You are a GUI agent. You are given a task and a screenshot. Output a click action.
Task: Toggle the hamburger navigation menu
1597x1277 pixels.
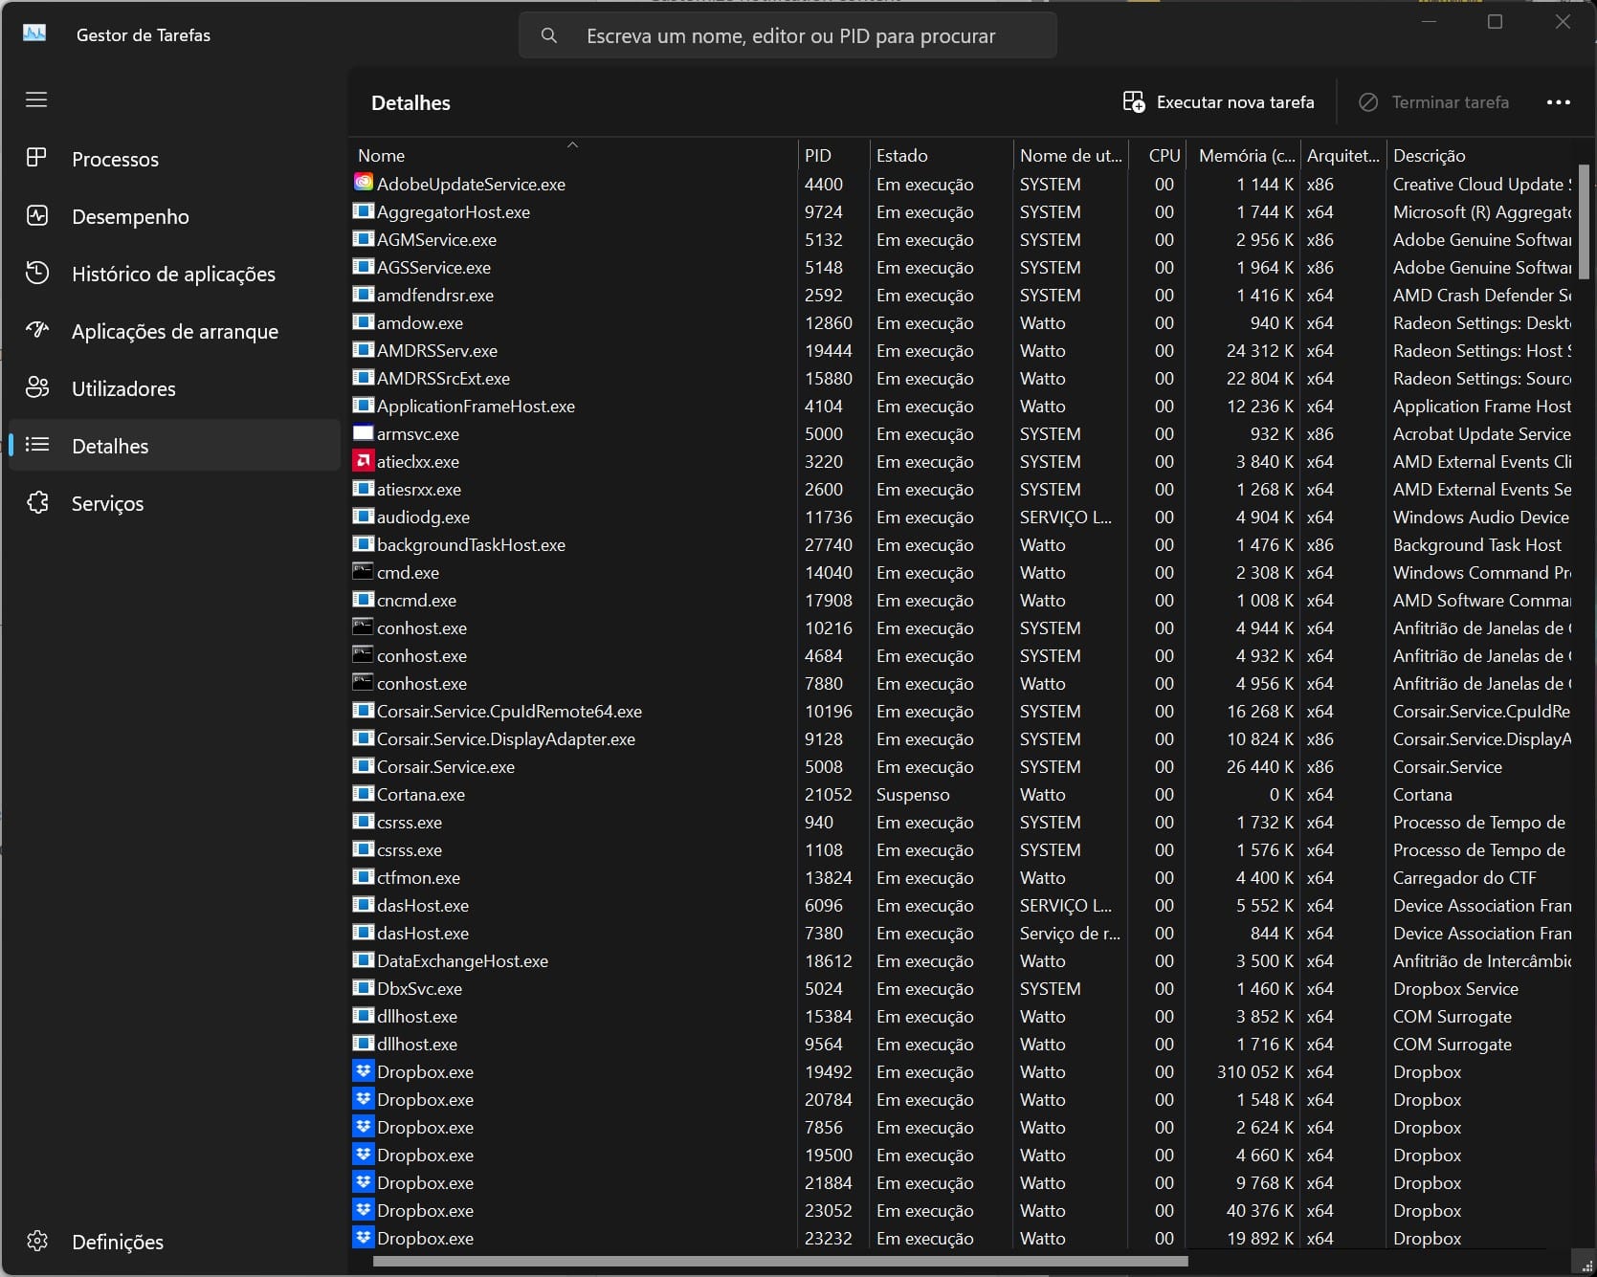click(36, 100)
